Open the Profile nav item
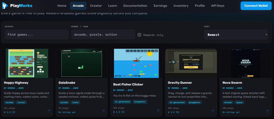Screen dimensions: 274x119 pos(200,6)
